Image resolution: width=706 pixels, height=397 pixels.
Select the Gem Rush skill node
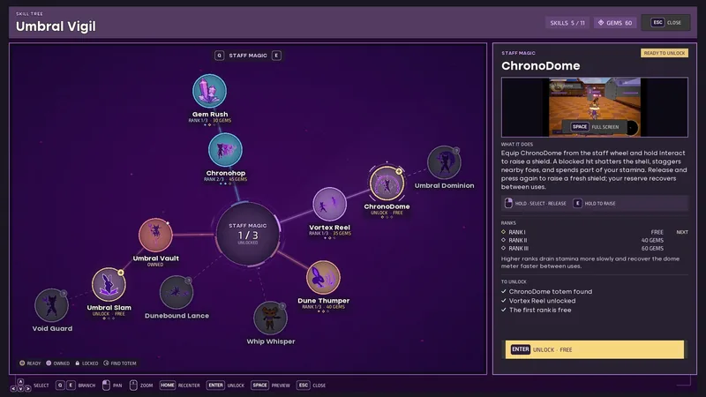pyautogui.click(x=209, y=92)
